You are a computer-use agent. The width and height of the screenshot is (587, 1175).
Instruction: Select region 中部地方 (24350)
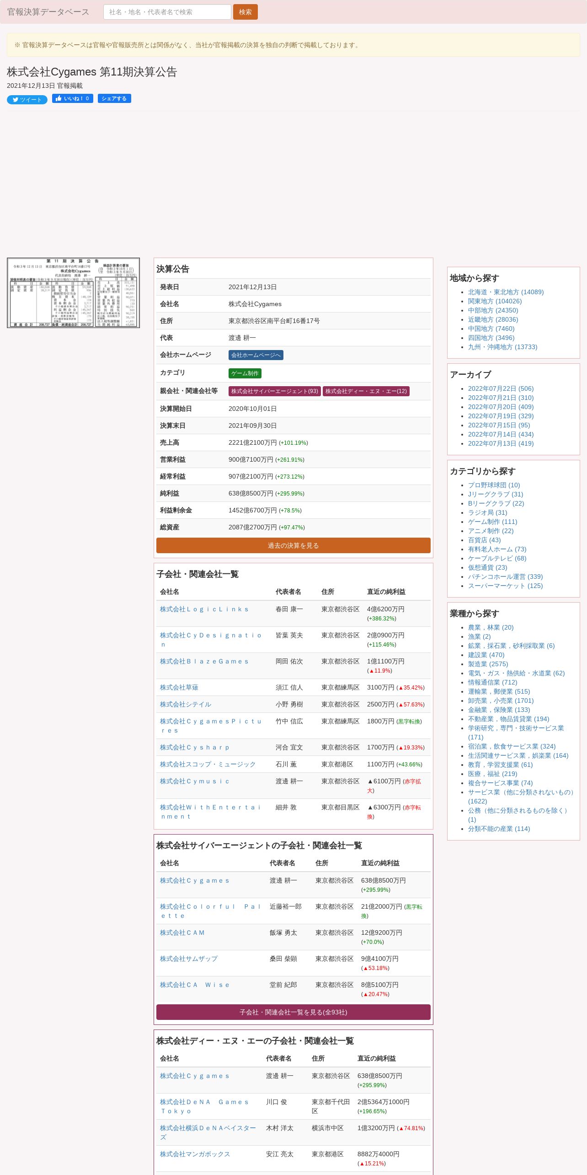click(493, 310)
